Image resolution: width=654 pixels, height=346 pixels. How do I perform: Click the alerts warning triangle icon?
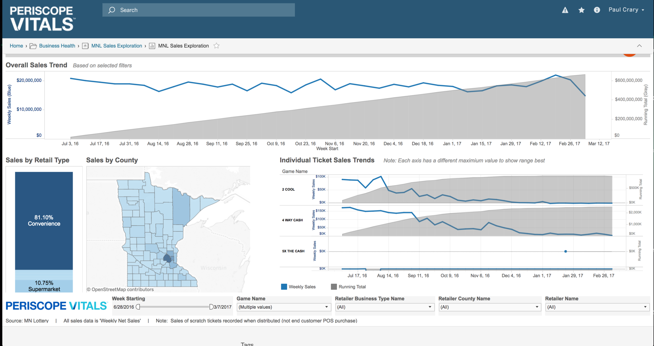pyautogui.click(x=565, y=10)
